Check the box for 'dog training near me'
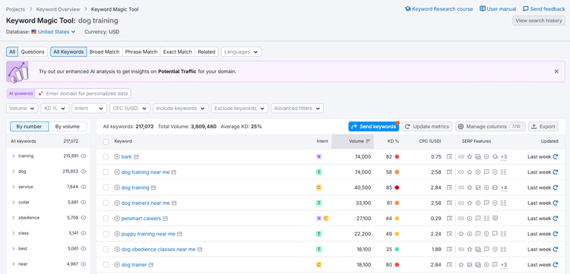The width and height of the screenshot is (570, 274). pos(106,172)
